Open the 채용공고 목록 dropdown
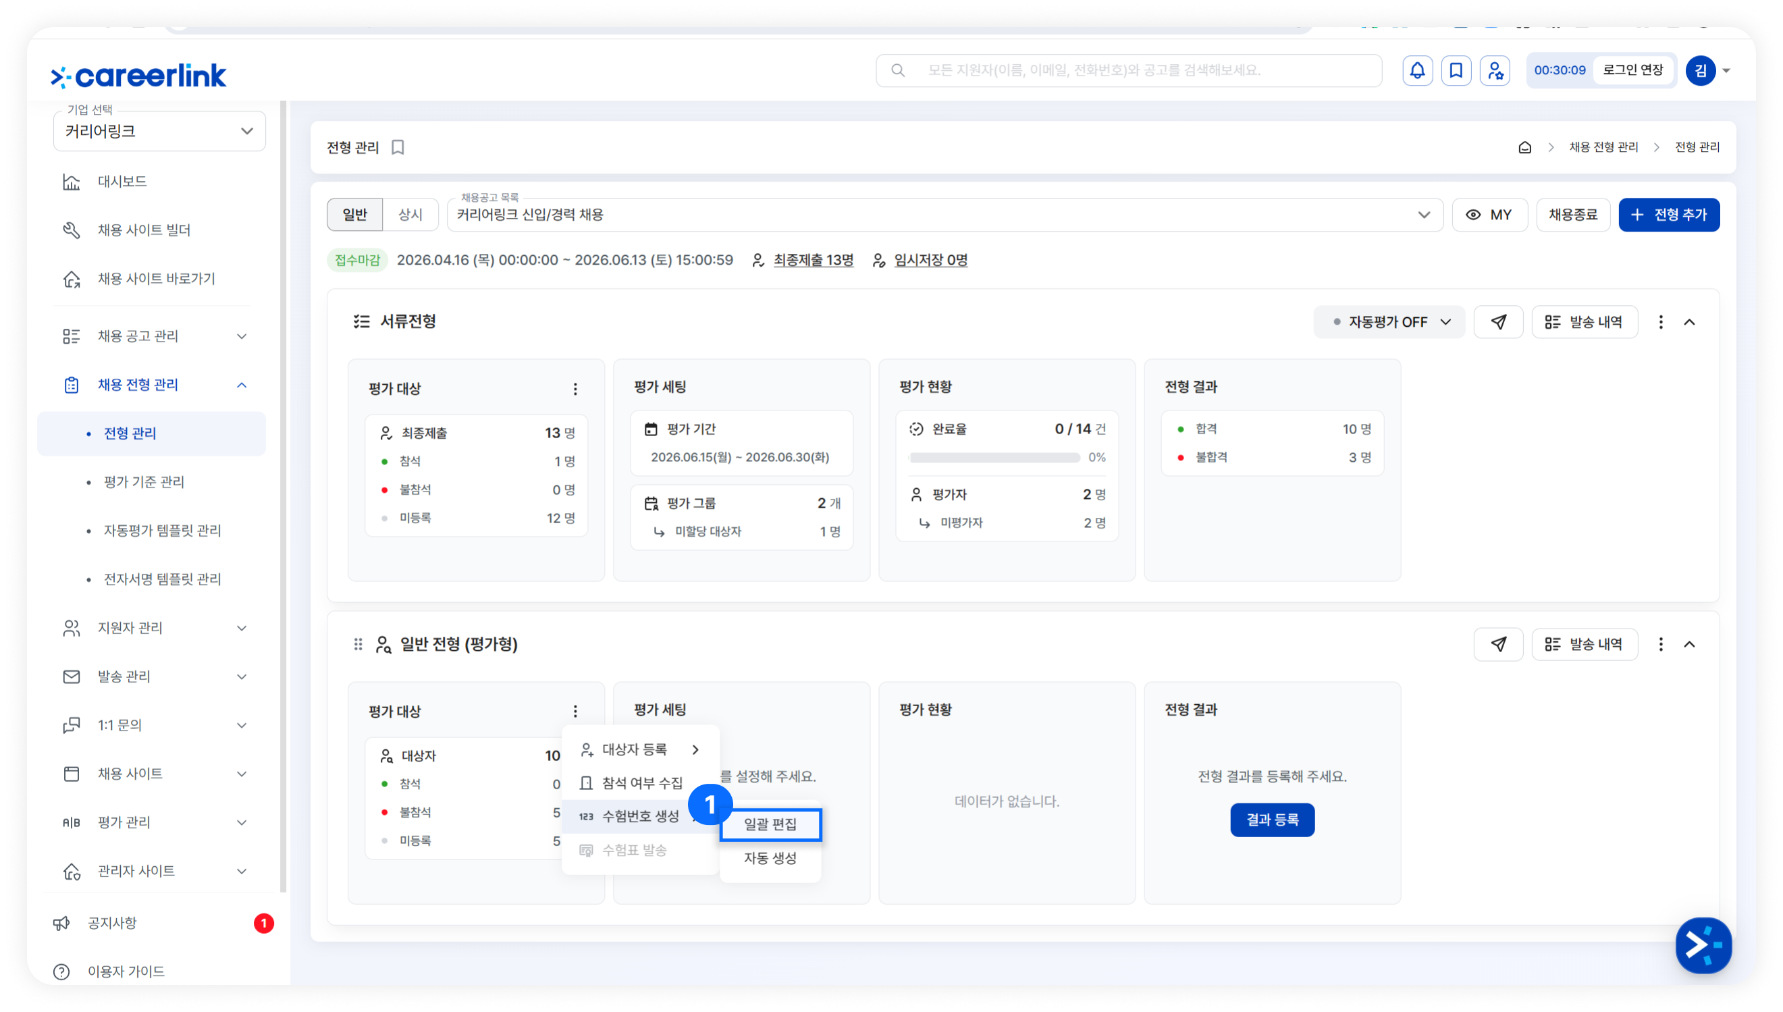This screenshot has width=1783, height=1012. [945, 215]
